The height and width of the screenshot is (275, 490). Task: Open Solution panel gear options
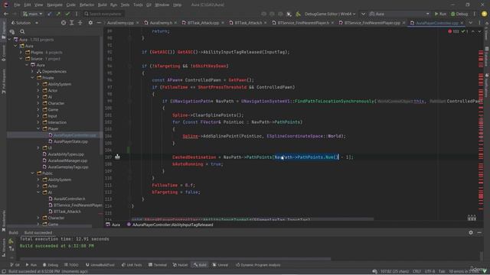(90, 23)
